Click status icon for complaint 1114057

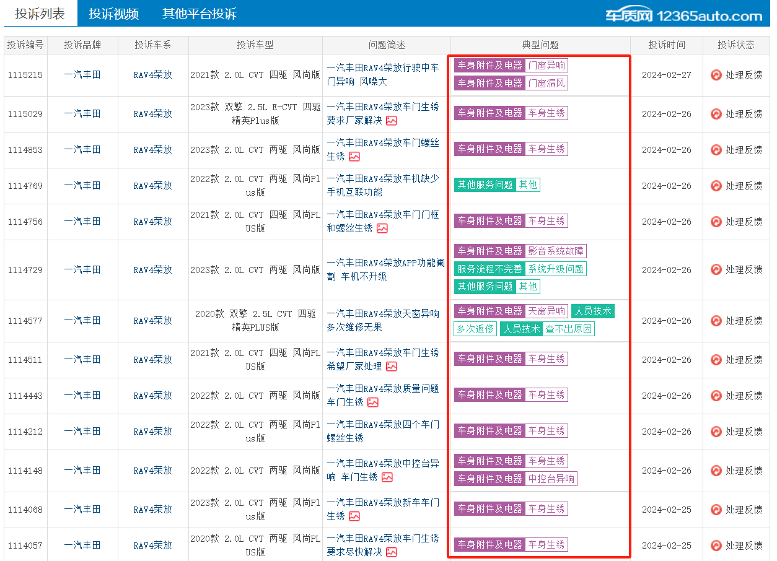tap(716, 546)
